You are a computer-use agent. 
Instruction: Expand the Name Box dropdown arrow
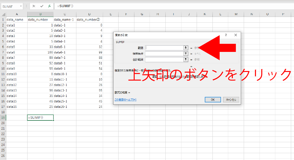pyautogui.click(x=21, y=6)
